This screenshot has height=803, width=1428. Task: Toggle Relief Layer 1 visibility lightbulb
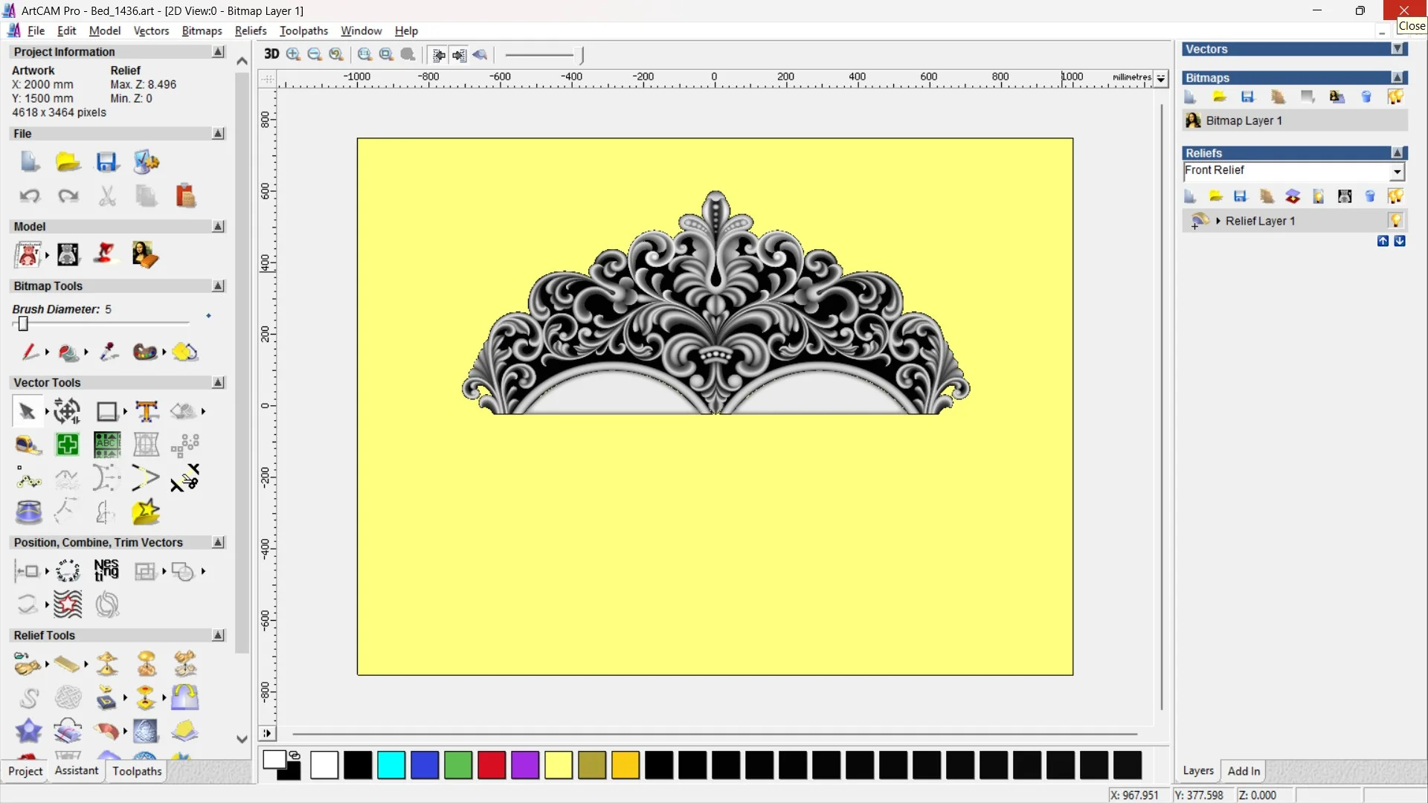(1395, 221)
